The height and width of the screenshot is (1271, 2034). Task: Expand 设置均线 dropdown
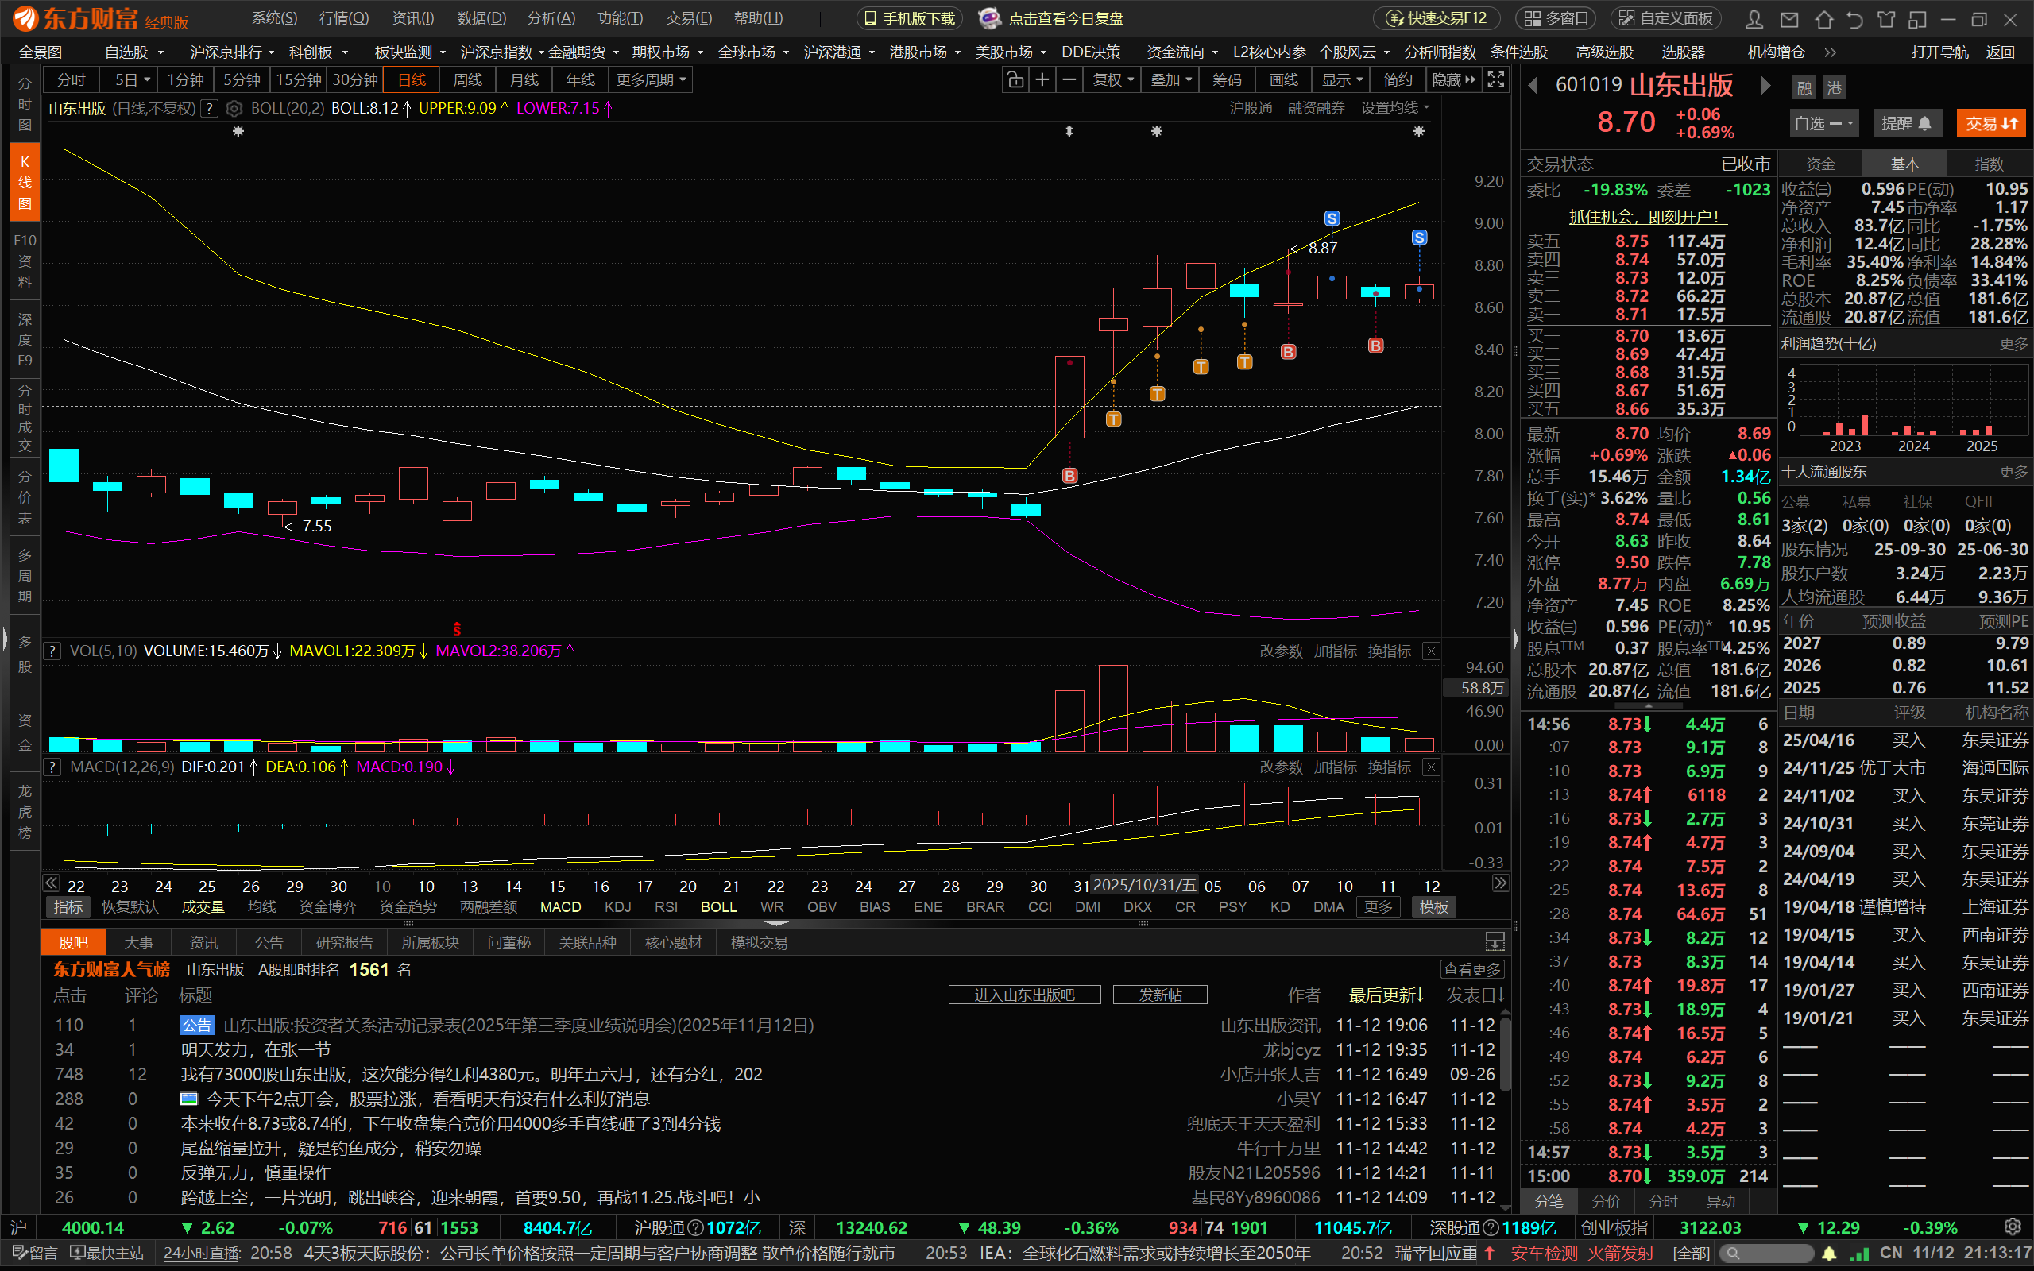point(1394,109)
